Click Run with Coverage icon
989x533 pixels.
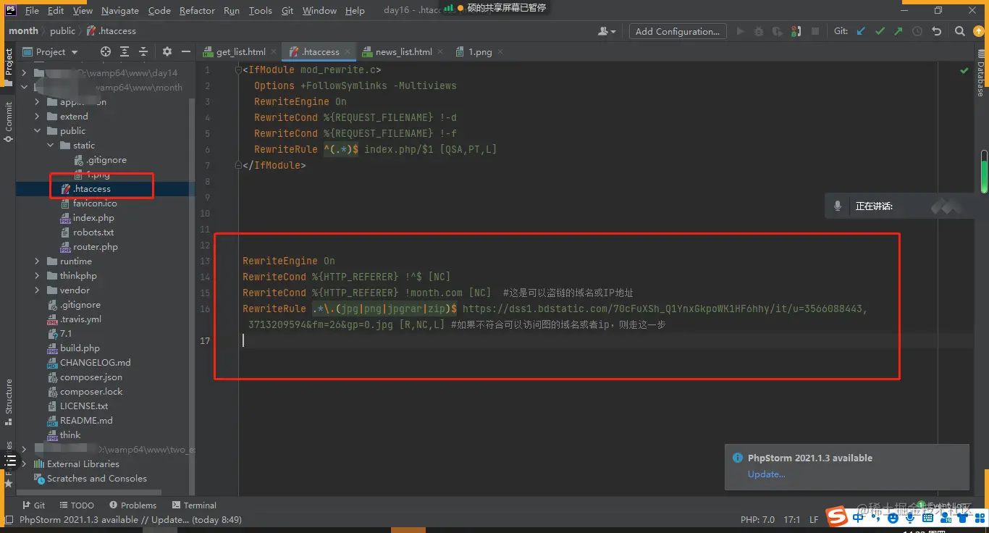tap(778, 31)
